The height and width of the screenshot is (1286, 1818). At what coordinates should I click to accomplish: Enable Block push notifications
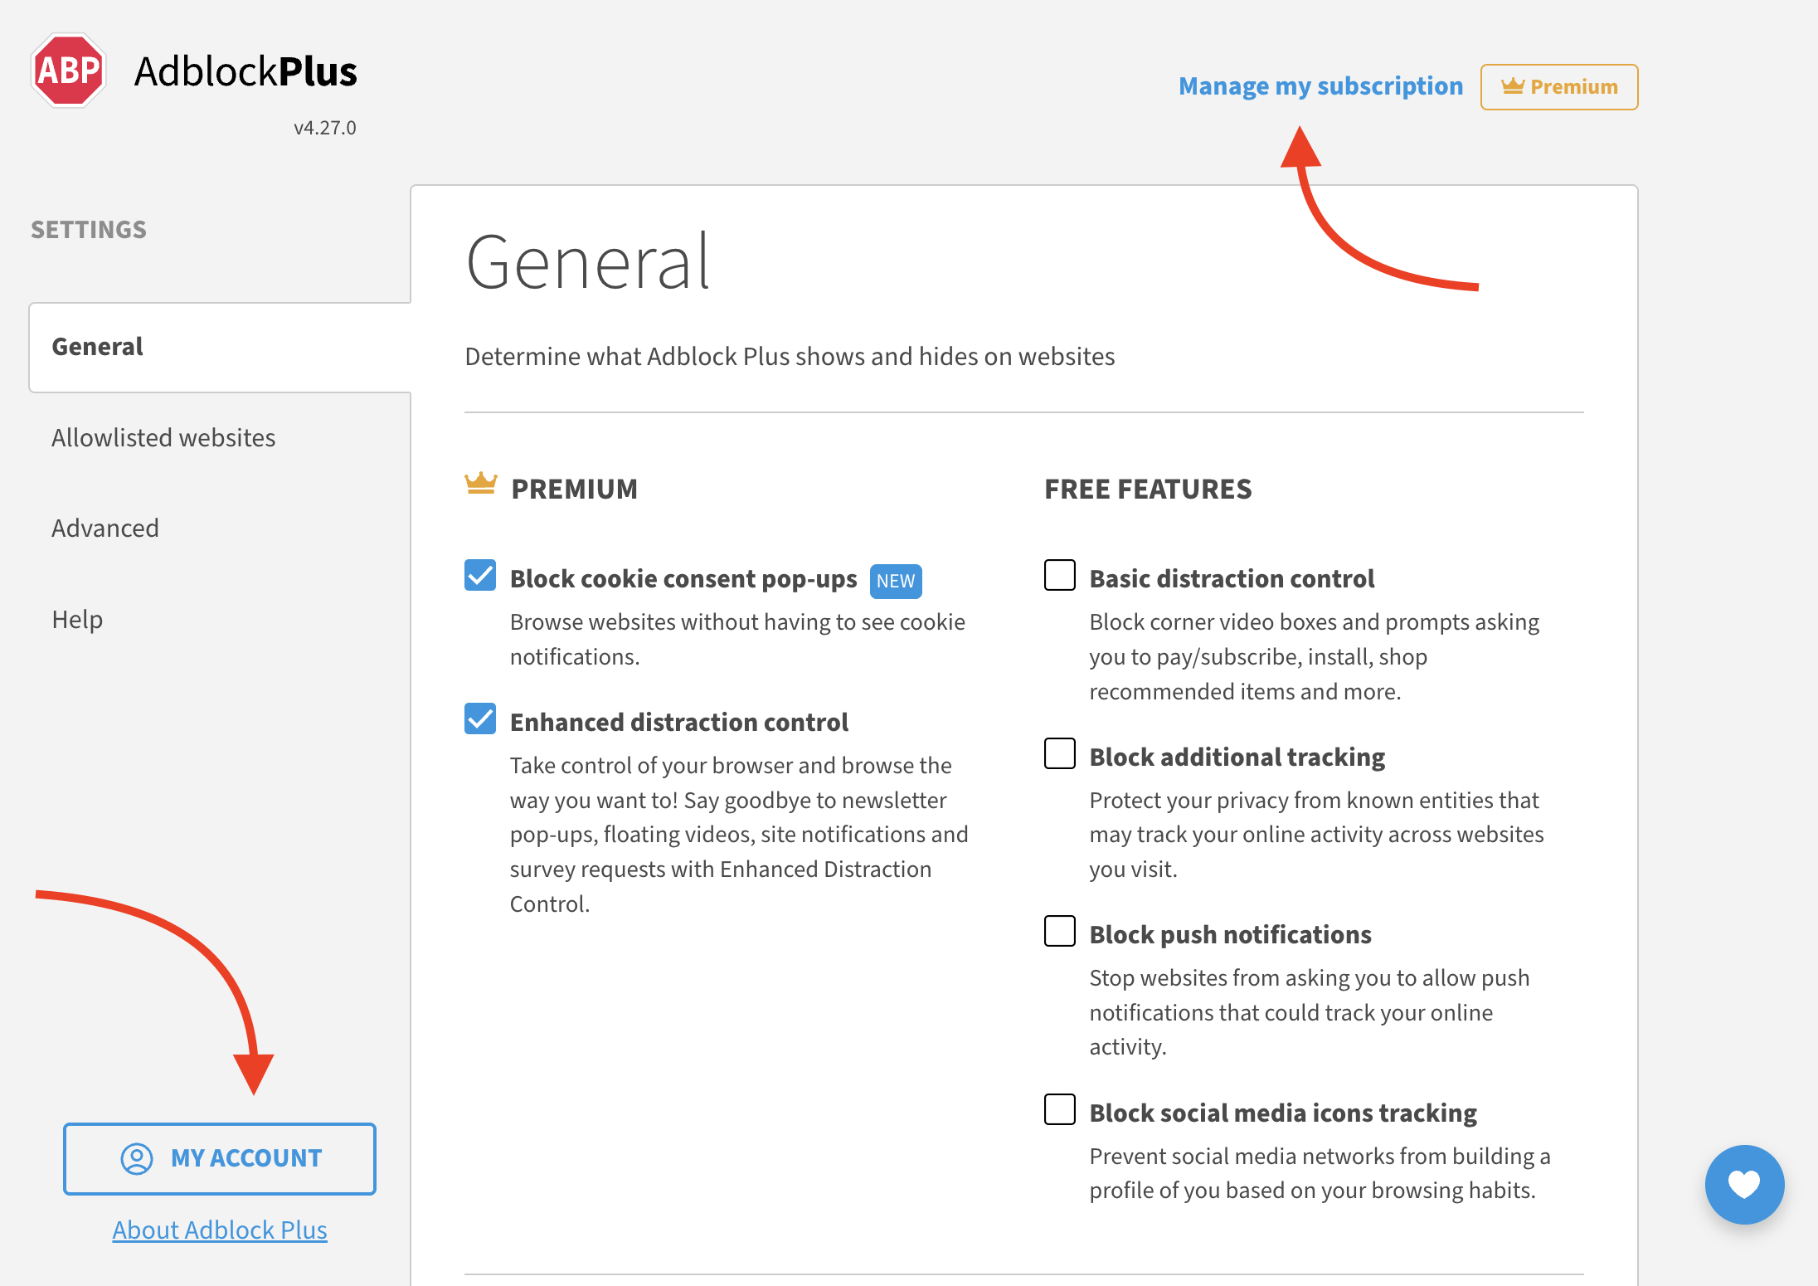tap(1059, 932)
